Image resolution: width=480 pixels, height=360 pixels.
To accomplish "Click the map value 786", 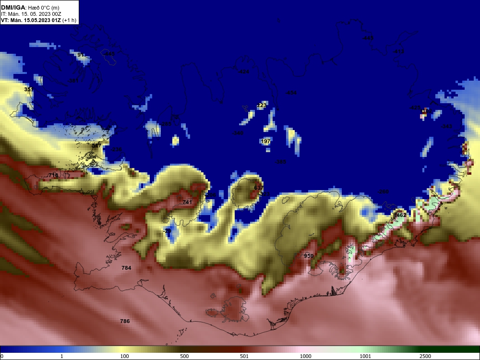I will point(125,321).
